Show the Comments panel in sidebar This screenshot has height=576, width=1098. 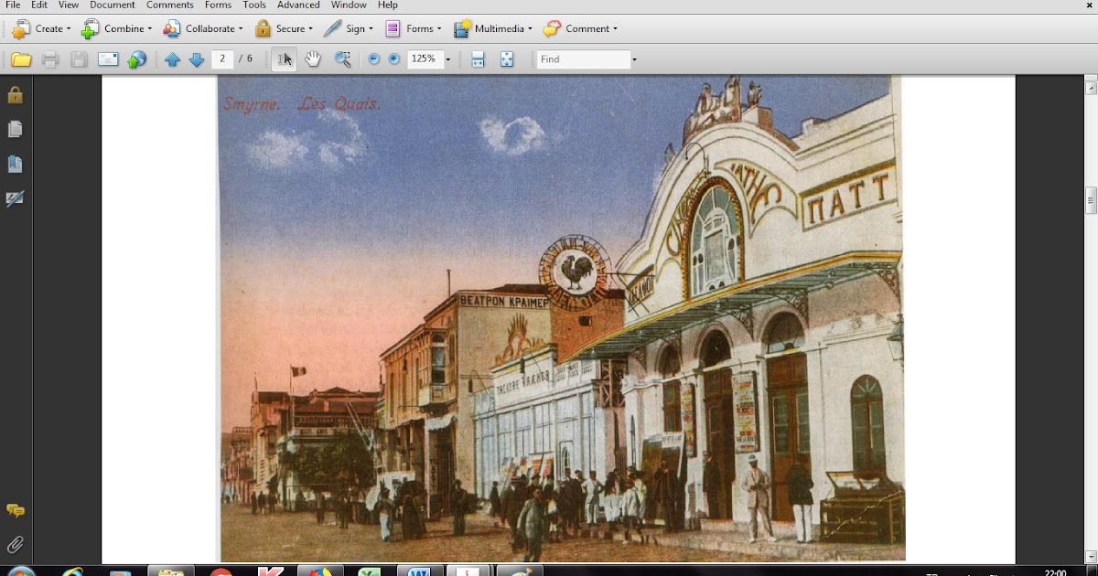15,511
